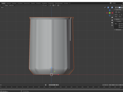Viewport: 123px width, 92px height.
Task: Collapse the Options panel
Action: [x=119, y=19]
